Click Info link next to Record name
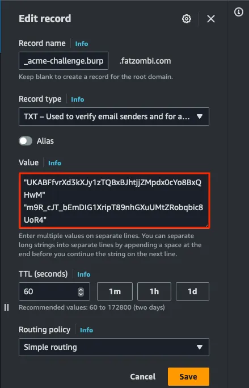249x388 pixels. [x=82, y=44]
